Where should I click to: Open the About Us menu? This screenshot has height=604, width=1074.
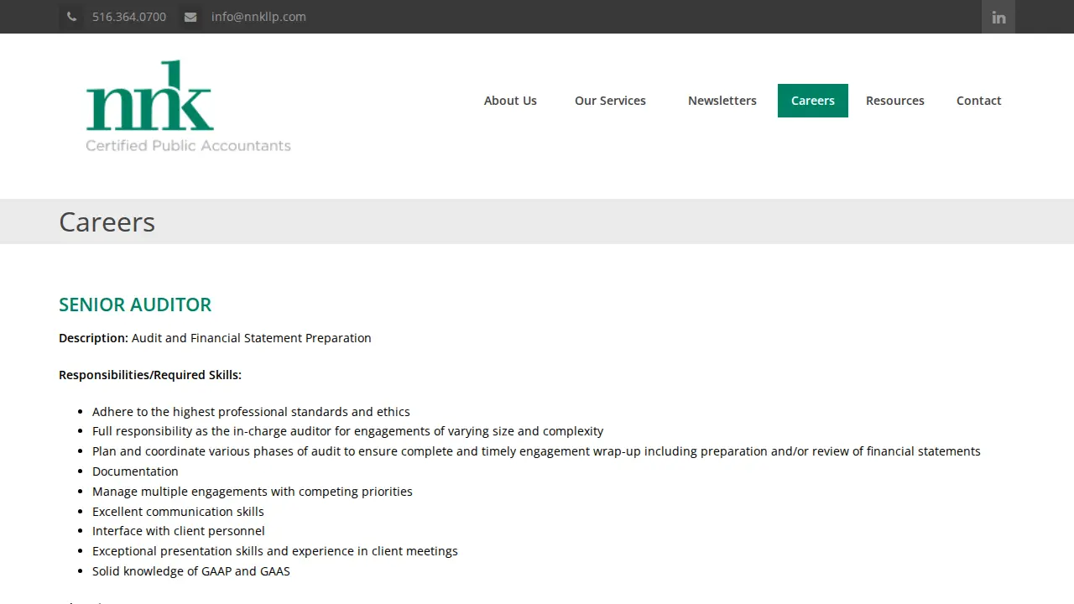coord(510,101)
